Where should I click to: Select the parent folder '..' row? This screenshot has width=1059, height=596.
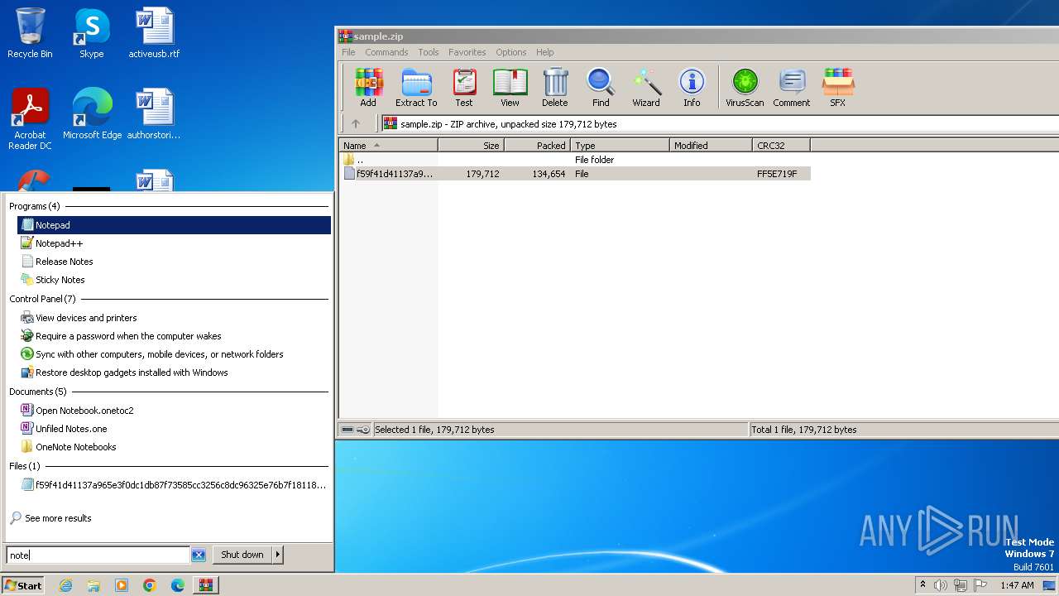click(575, 160)
